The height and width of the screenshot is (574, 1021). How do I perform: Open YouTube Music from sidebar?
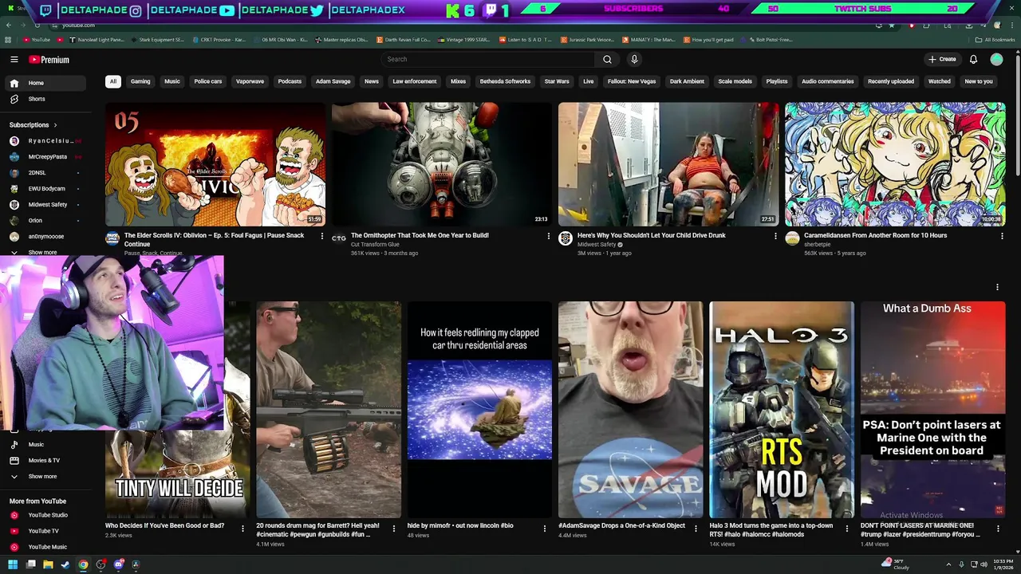pyautogui.click(x=45, y=547)
